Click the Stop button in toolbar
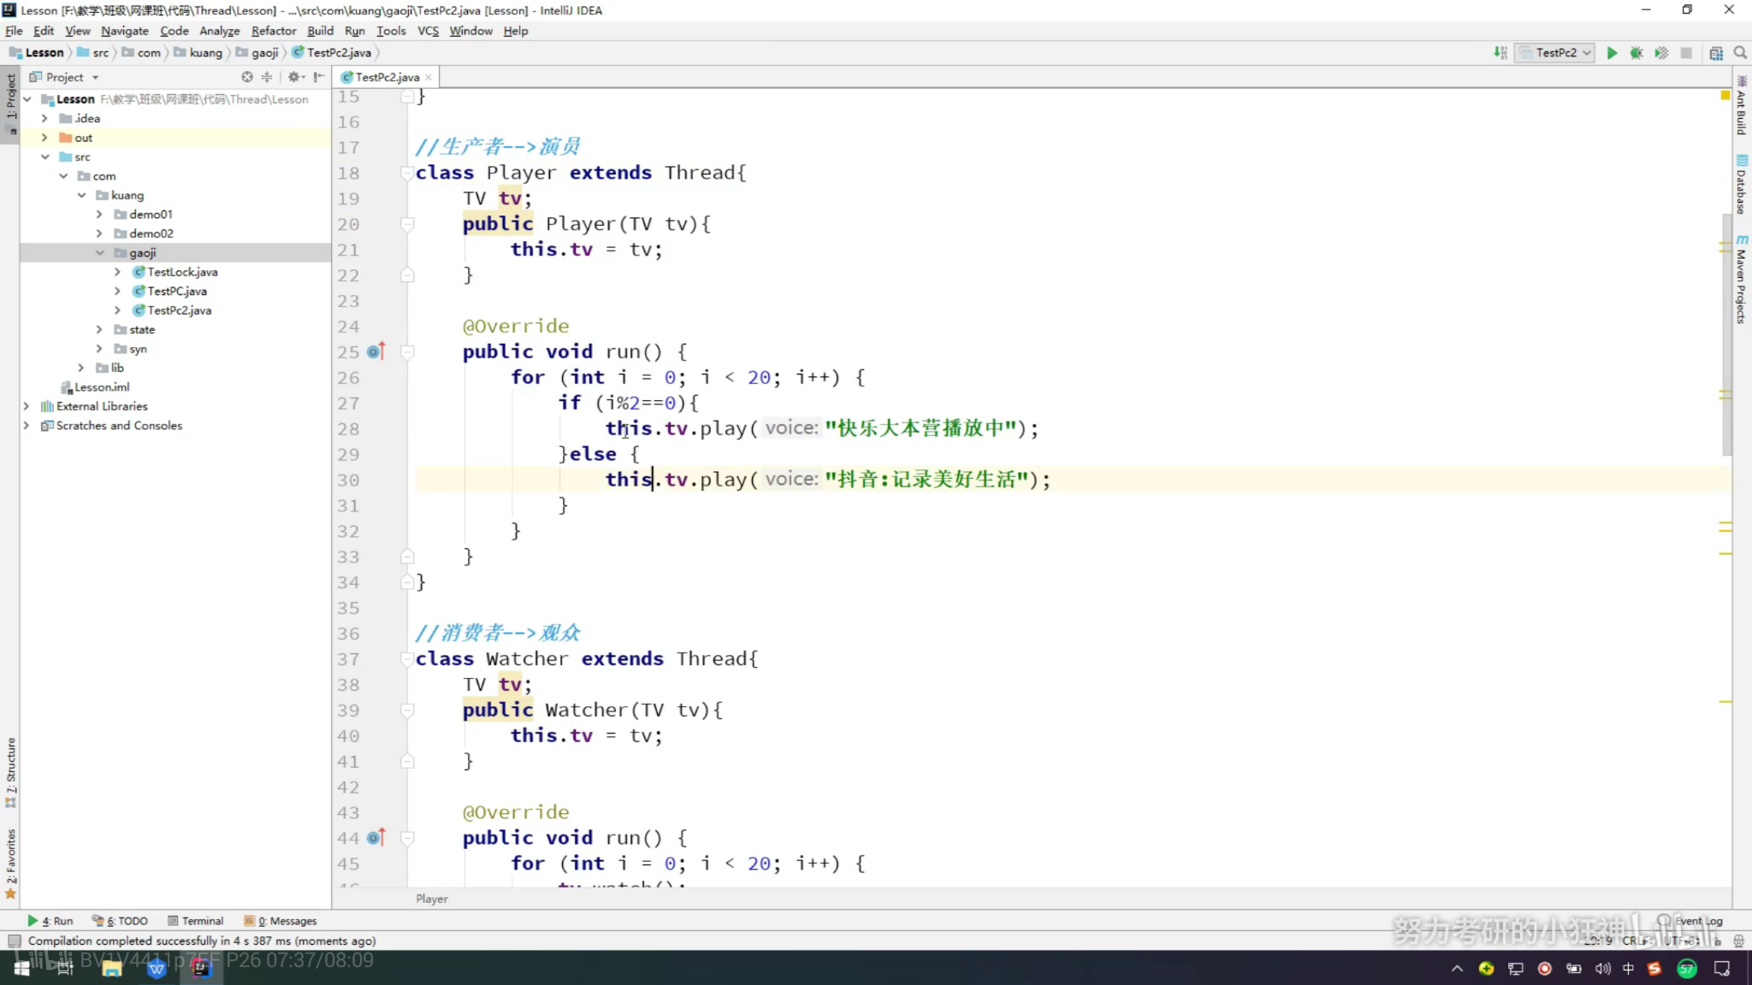 [x=1686, y=53]
